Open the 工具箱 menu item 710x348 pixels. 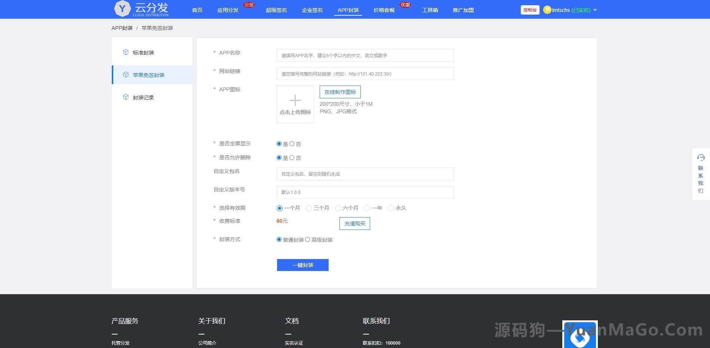(x=430, y=10)
